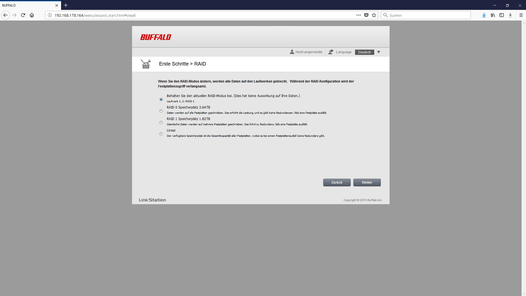Bookmark this page with star icon
This screenshot has height=296, width=526.
click(x=374, y=15)
